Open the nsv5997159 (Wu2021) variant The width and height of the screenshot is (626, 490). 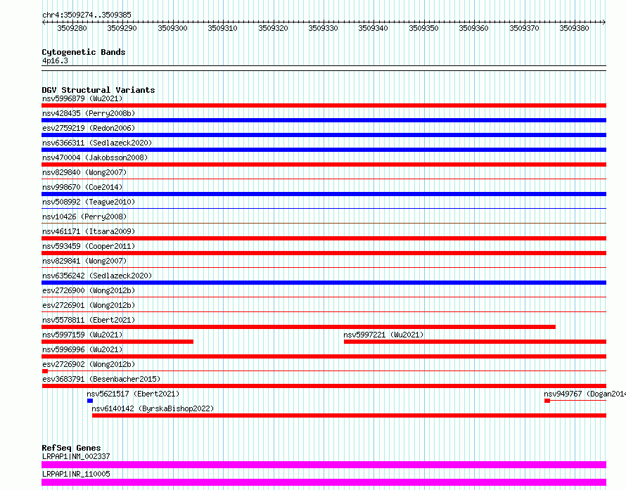pos(82,335)
